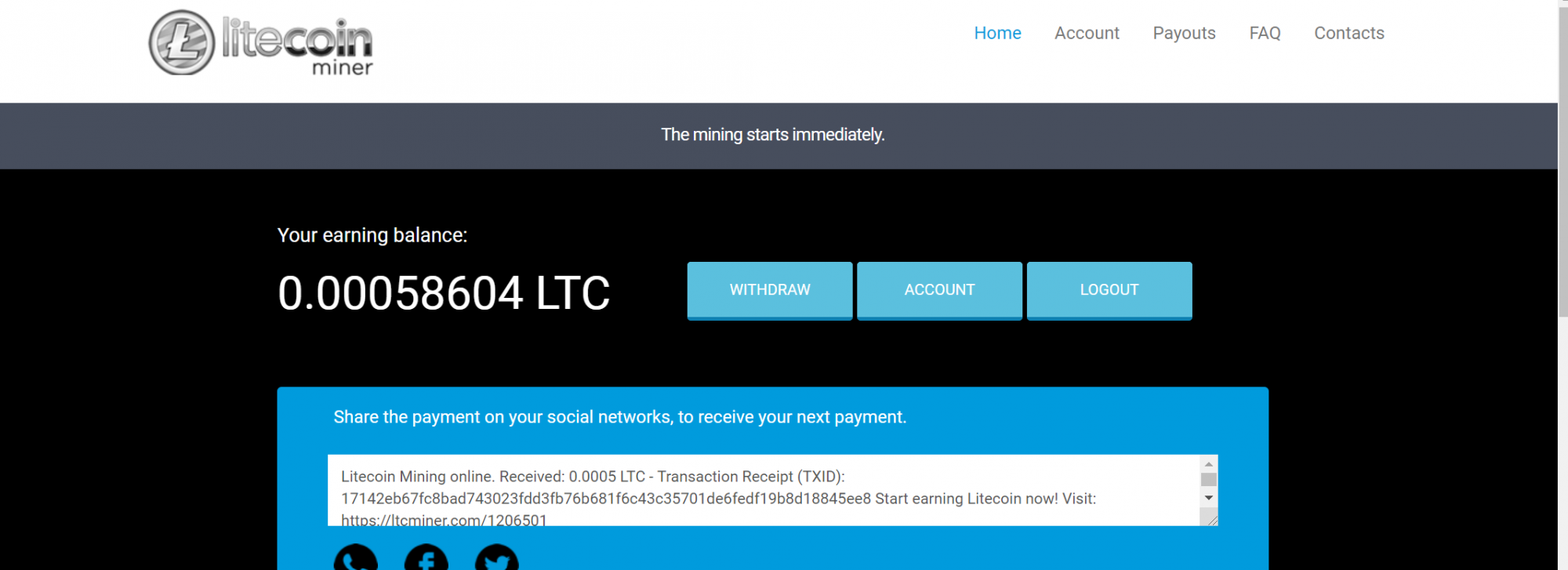1568x570 pixels.
Task: Click the Litecoin miner logo
Action: 261,43
